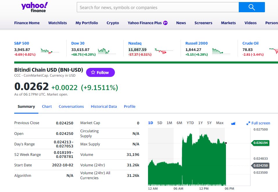
Task: Switch to the Historical Data tab
Action: point(104,107)
